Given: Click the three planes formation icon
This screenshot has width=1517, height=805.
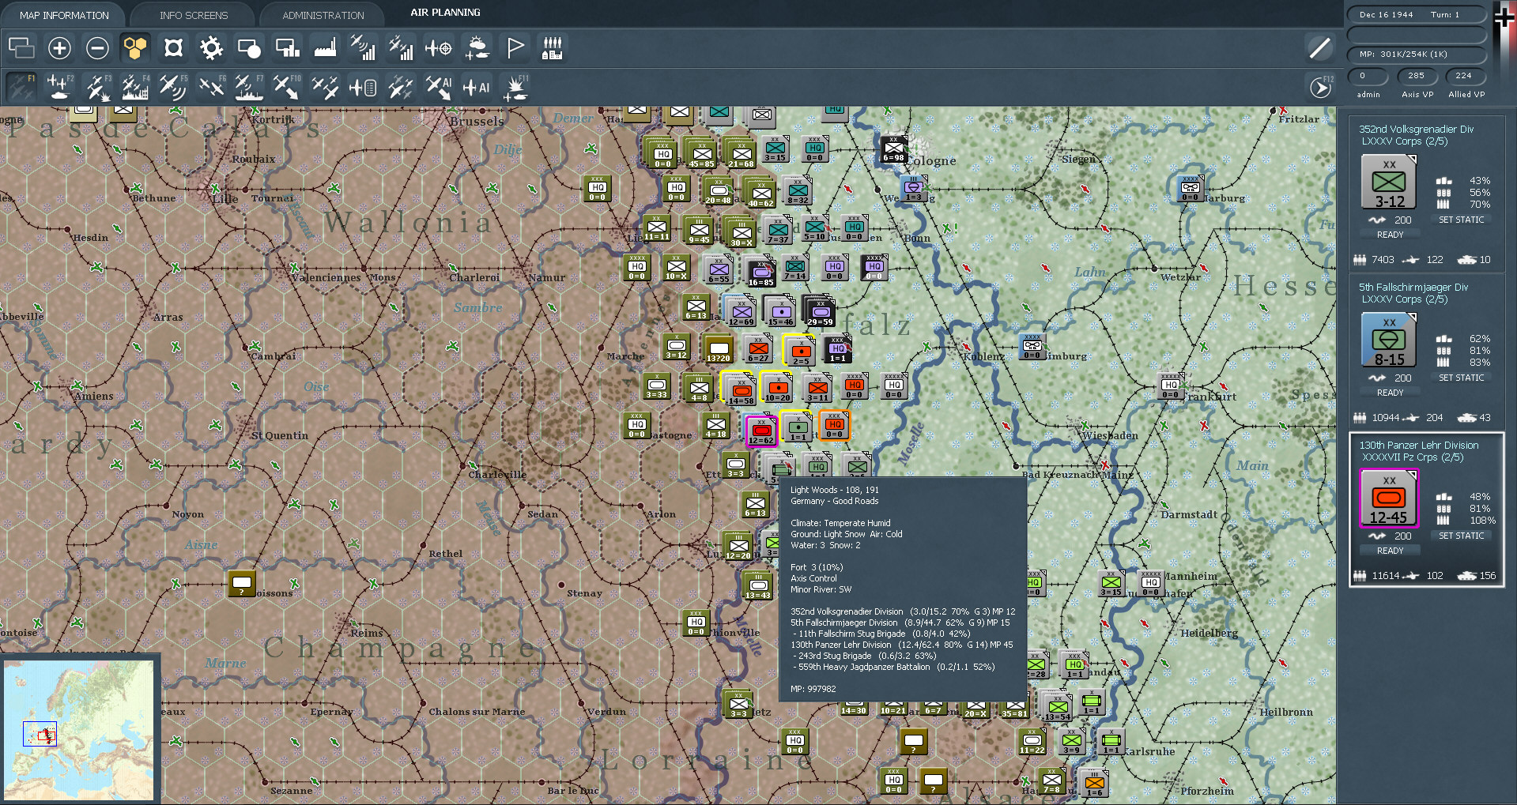Looking at the screenshot, I should [325, 87].
